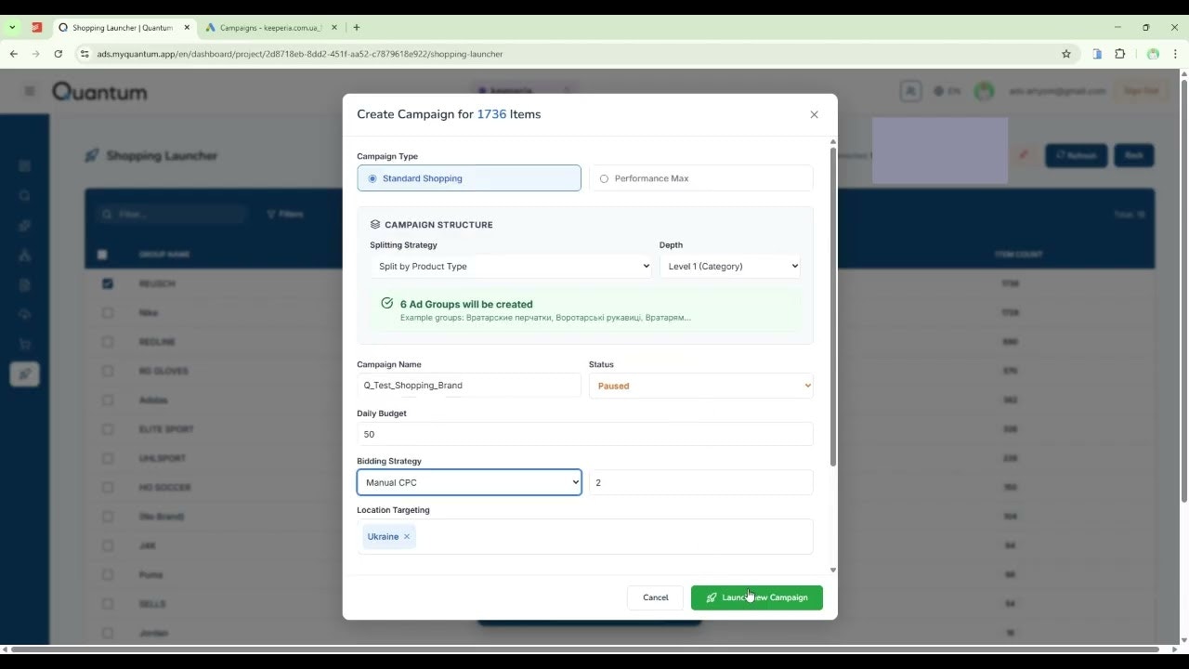Image resolution: width=1189 pixels, height=669 pixels.
Task: Open a new browser tab
Action: [x=357, y=28]
